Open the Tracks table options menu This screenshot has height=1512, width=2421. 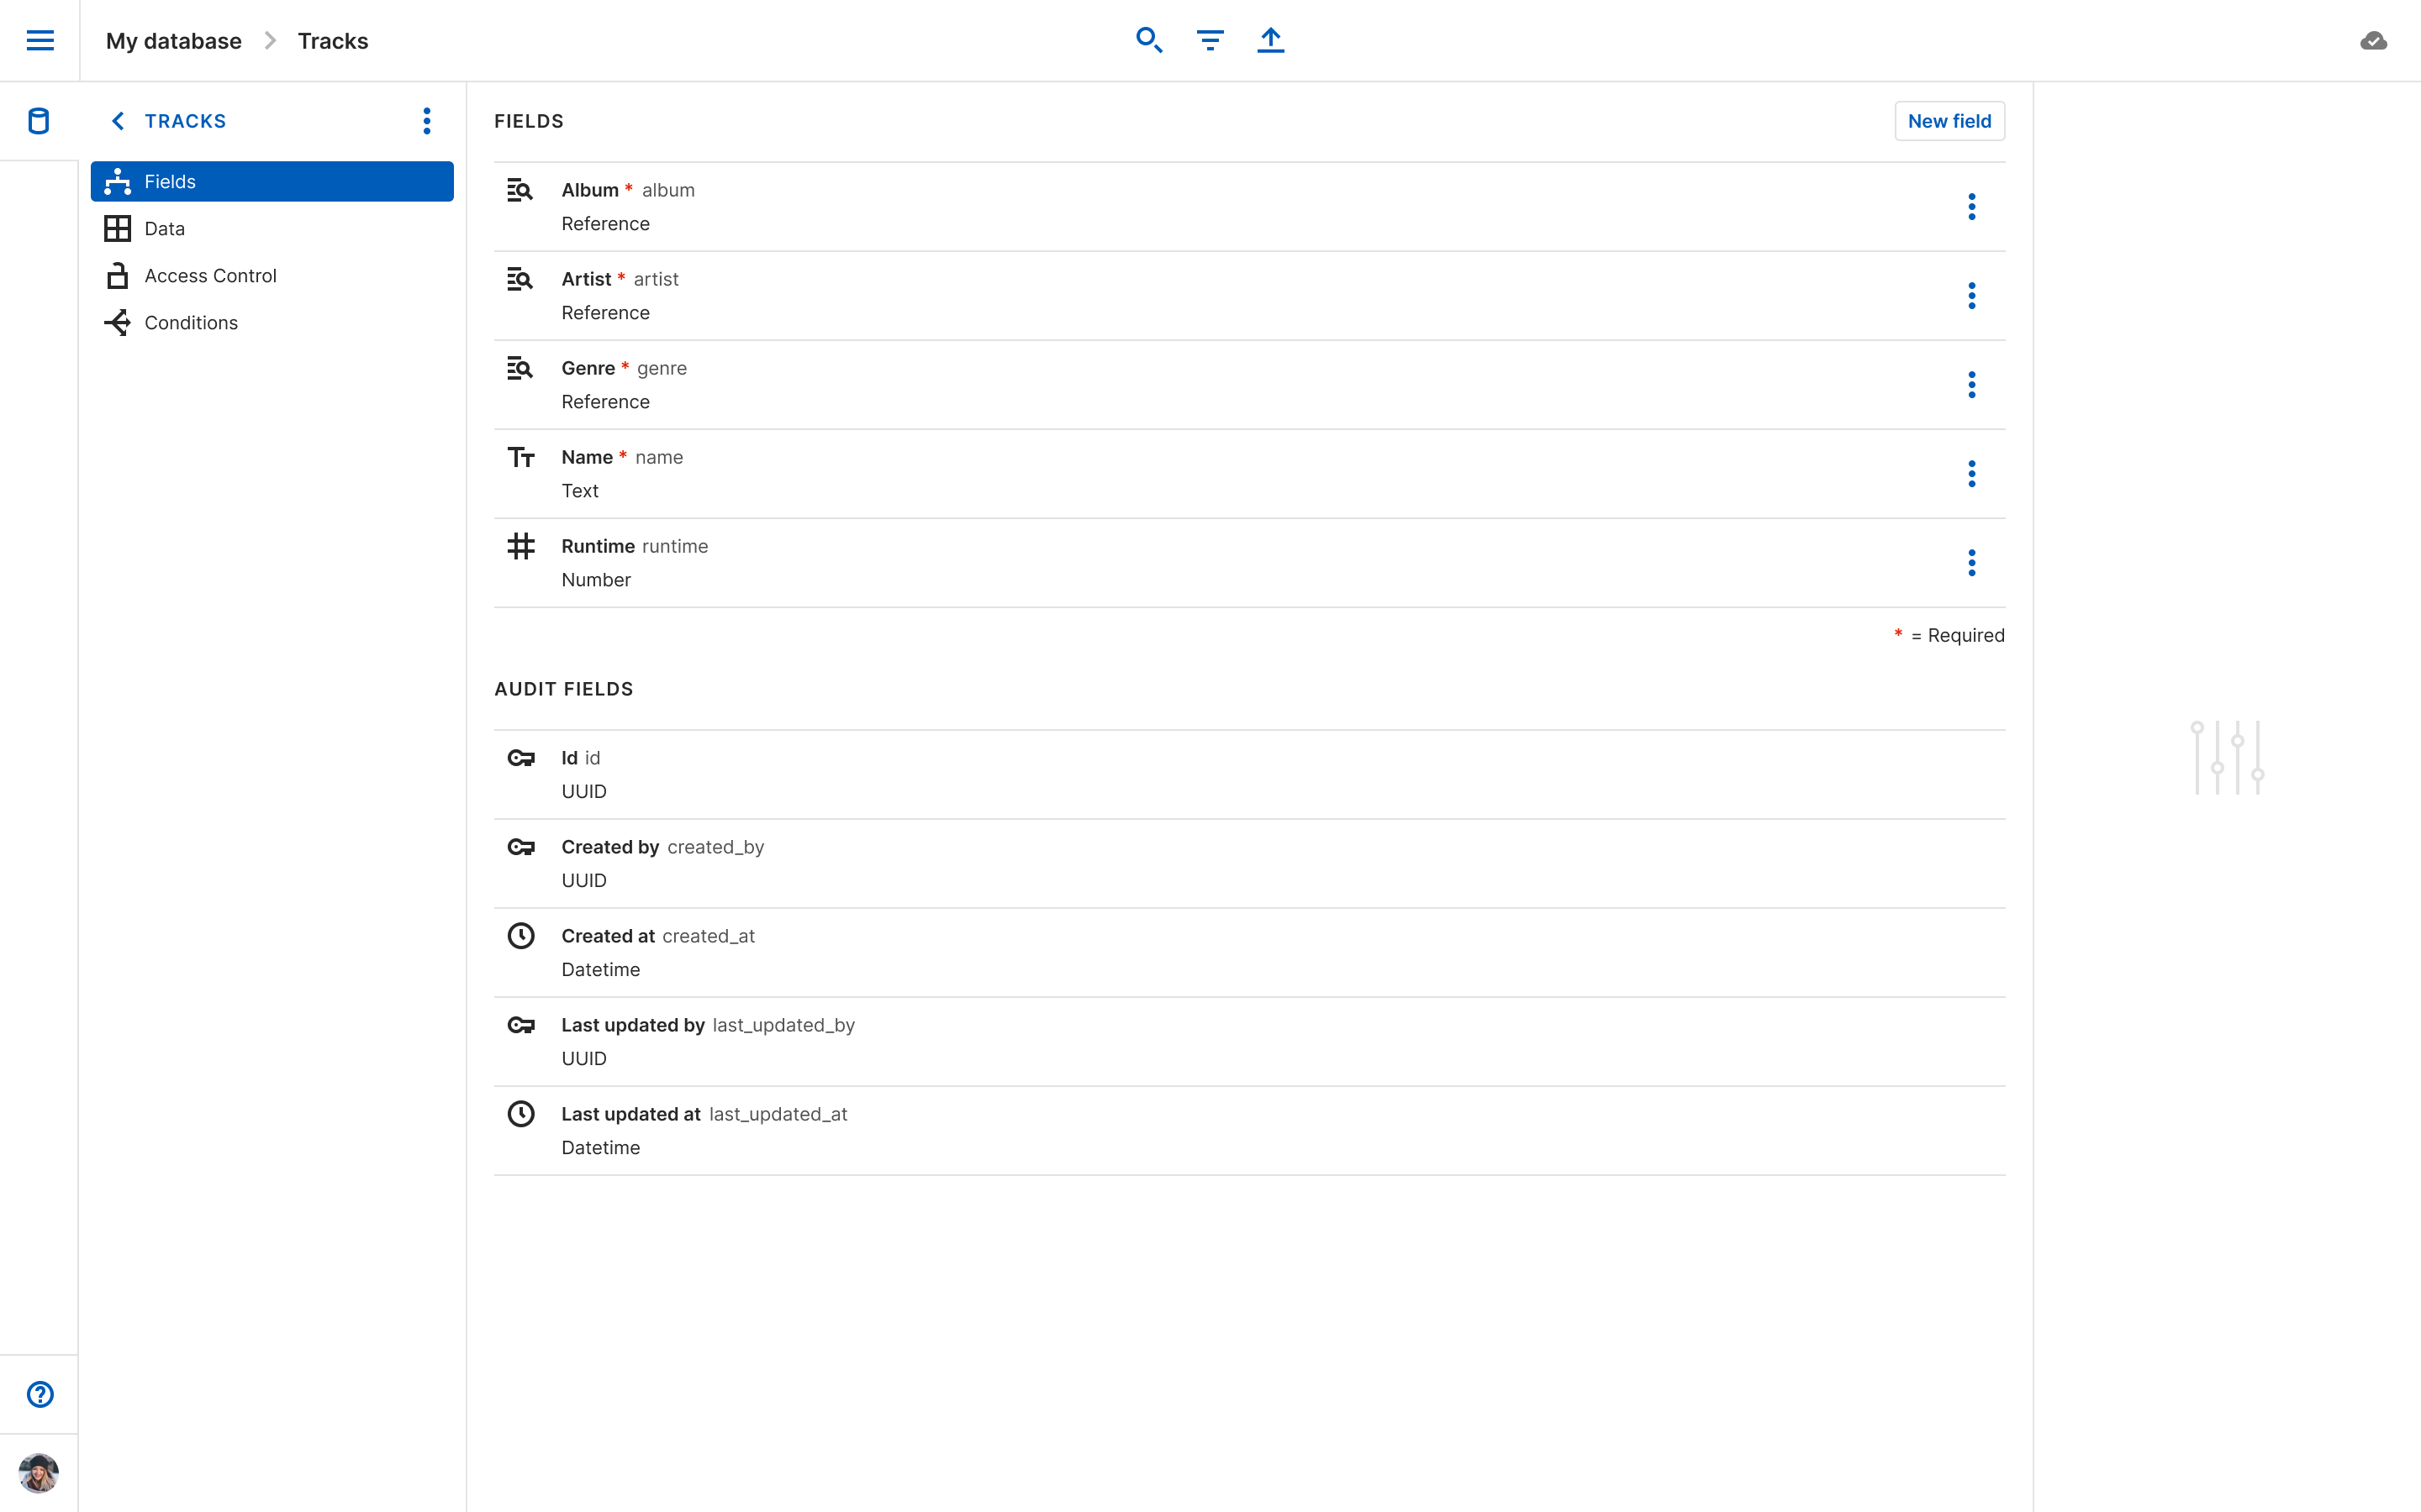click(x=427, y=121)
